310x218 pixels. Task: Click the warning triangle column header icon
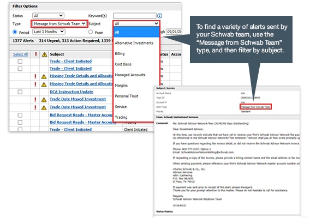click(x=45, y=55)
